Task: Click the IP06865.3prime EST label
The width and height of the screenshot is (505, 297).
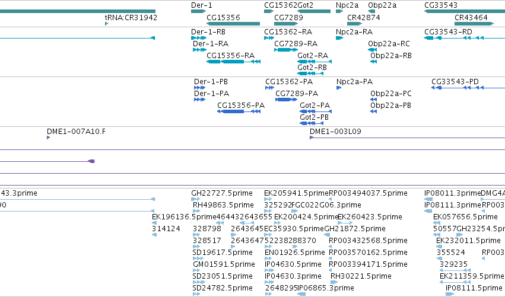Action: [326, 288]
